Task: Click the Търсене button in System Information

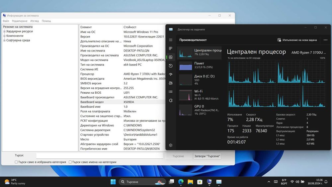Action: (x=178, y=156)
